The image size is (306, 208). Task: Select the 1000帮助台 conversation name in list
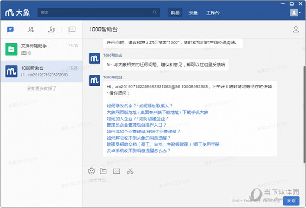pyautogui.click(x=32, y=68)
